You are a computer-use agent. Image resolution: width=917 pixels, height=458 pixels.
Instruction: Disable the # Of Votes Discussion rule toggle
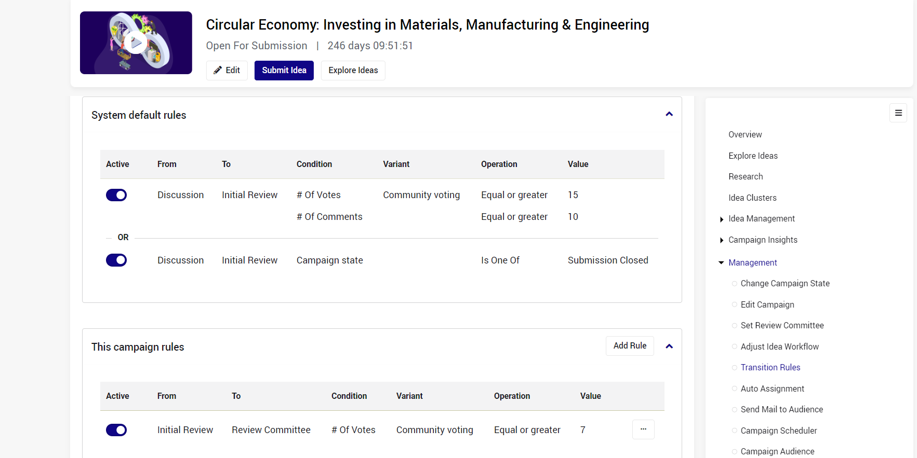click(x=116, y=195)
